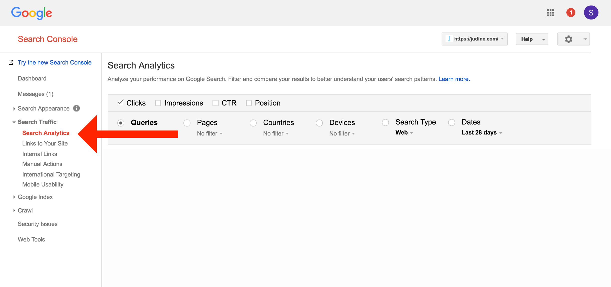Image resolution: width=611 pixels, height=287 pixels.
Task: Open the Devices No filter dropdown
Action: point(342,133)
